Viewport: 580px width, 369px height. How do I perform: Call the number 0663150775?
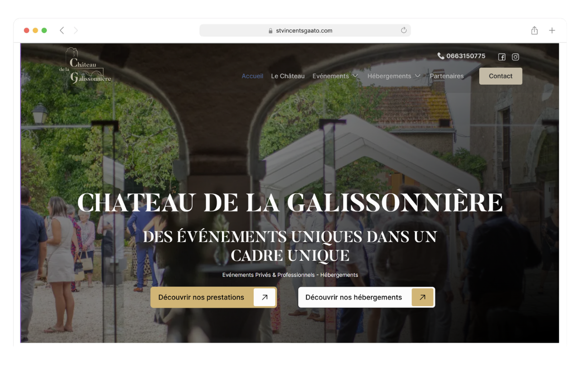(x=466, y=56)
